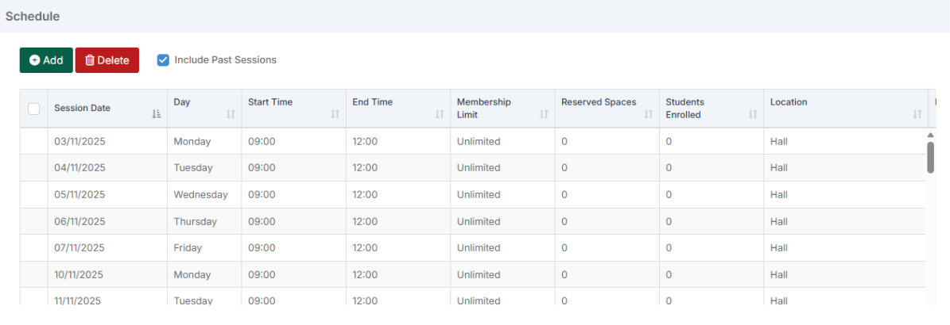
Task: Click the Friday cell for 07/11/2025
Action: [x=188, y=248]
